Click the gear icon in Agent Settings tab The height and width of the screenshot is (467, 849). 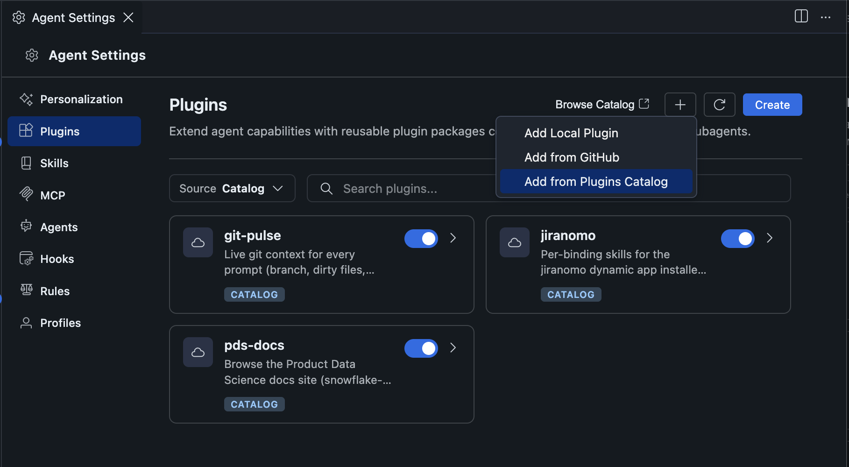pos(19,17)
